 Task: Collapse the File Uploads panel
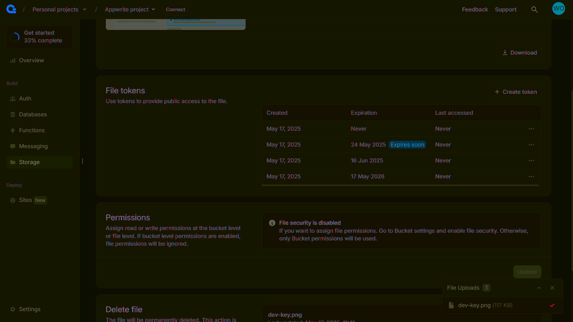[539, 288]
